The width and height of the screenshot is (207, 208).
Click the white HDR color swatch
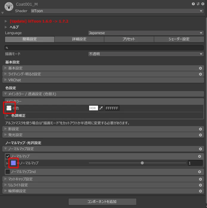point(93,108)
